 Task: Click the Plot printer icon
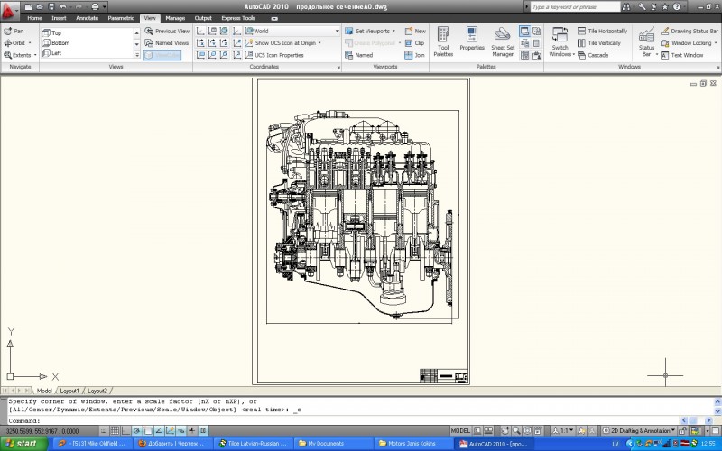(95, 7)
